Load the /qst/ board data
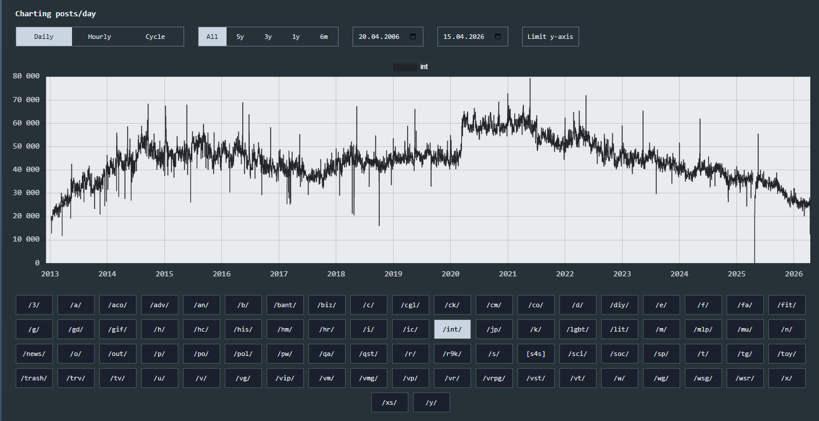 (x=369, y=354)
